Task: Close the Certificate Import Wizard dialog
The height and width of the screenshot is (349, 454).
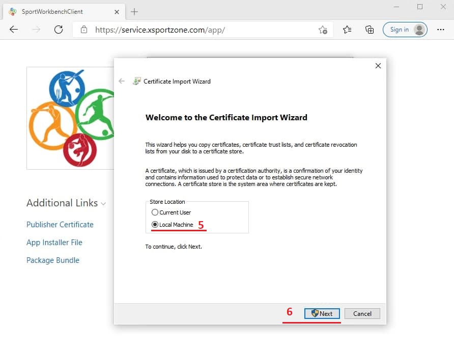Action: tap(378, 66)
